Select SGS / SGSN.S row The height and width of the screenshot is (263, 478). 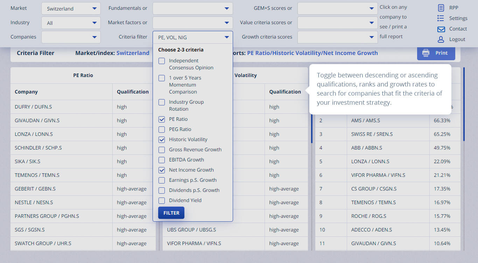click(x=83, y=230)
